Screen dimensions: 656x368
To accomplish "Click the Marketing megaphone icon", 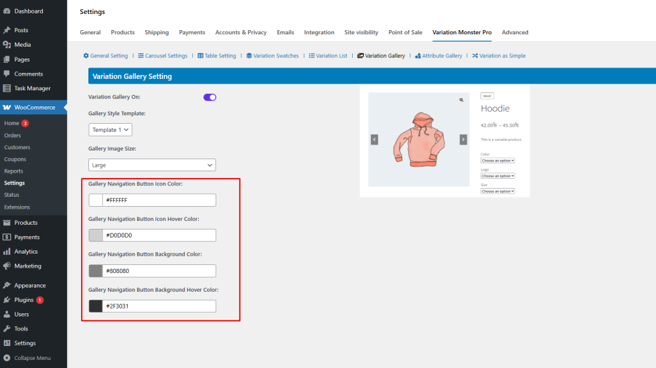I will [7, 266].
